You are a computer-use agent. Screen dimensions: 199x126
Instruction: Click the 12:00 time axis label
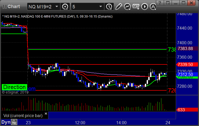80,123
